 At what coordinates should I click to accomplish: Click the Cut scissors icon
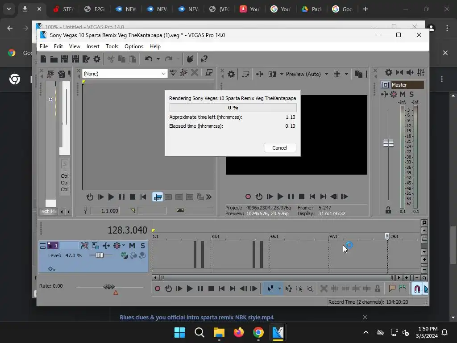pyautogui.click(x=111, y=59)
